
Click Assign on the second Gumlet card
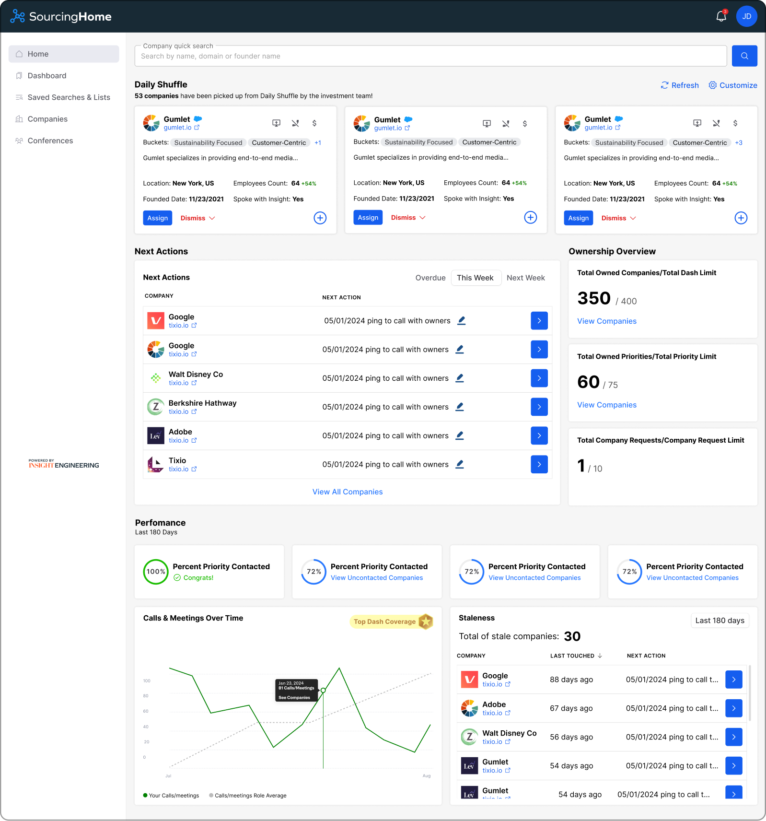(x=368, y=218)
